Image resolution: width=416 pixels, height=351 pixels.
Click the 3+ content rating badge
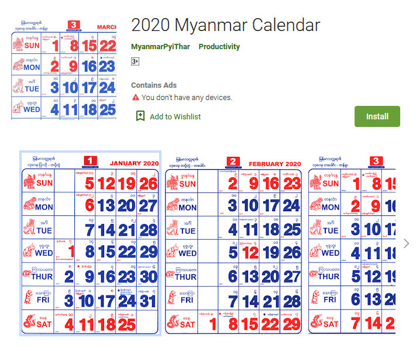click(135, 61)
